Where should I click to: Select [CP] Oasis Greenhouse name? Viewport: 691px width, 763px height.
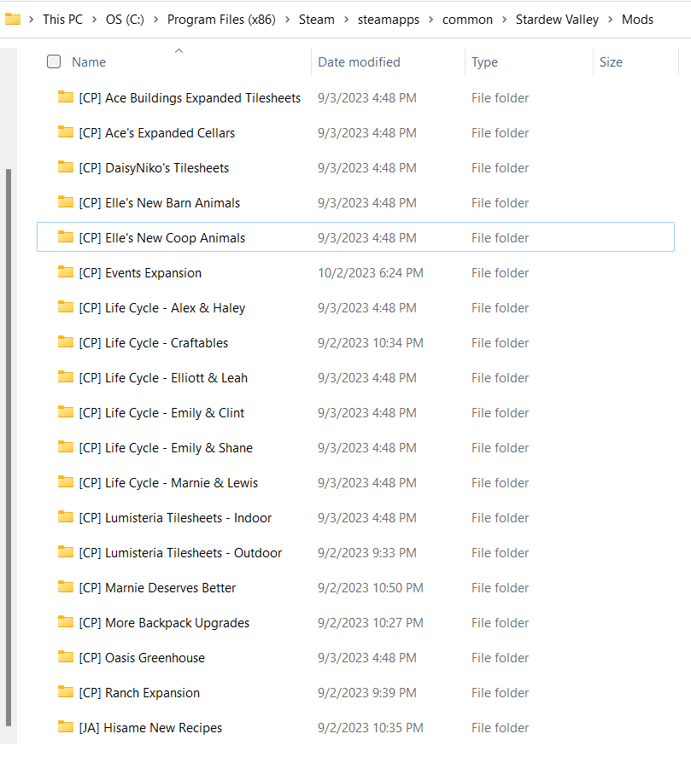[x=142, y=658]
